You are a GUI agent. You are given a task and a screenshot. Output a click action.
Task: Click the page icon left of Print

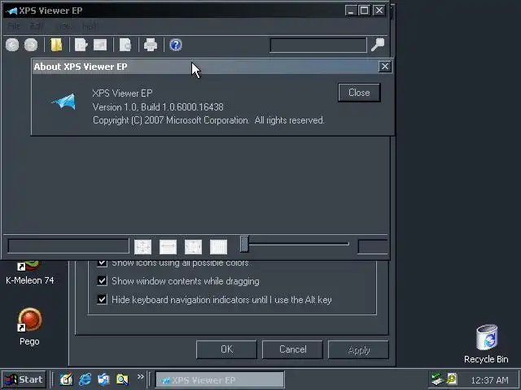pos(125,45)
